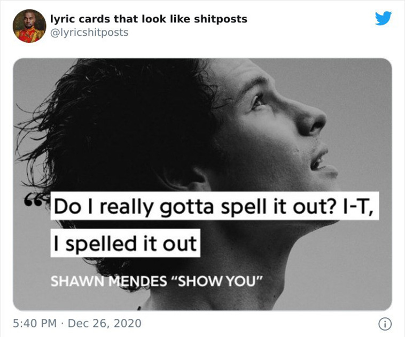Click the blue Twitter bird logo
The height and width of the screenshot is (337, 405).
pos(383,18)
